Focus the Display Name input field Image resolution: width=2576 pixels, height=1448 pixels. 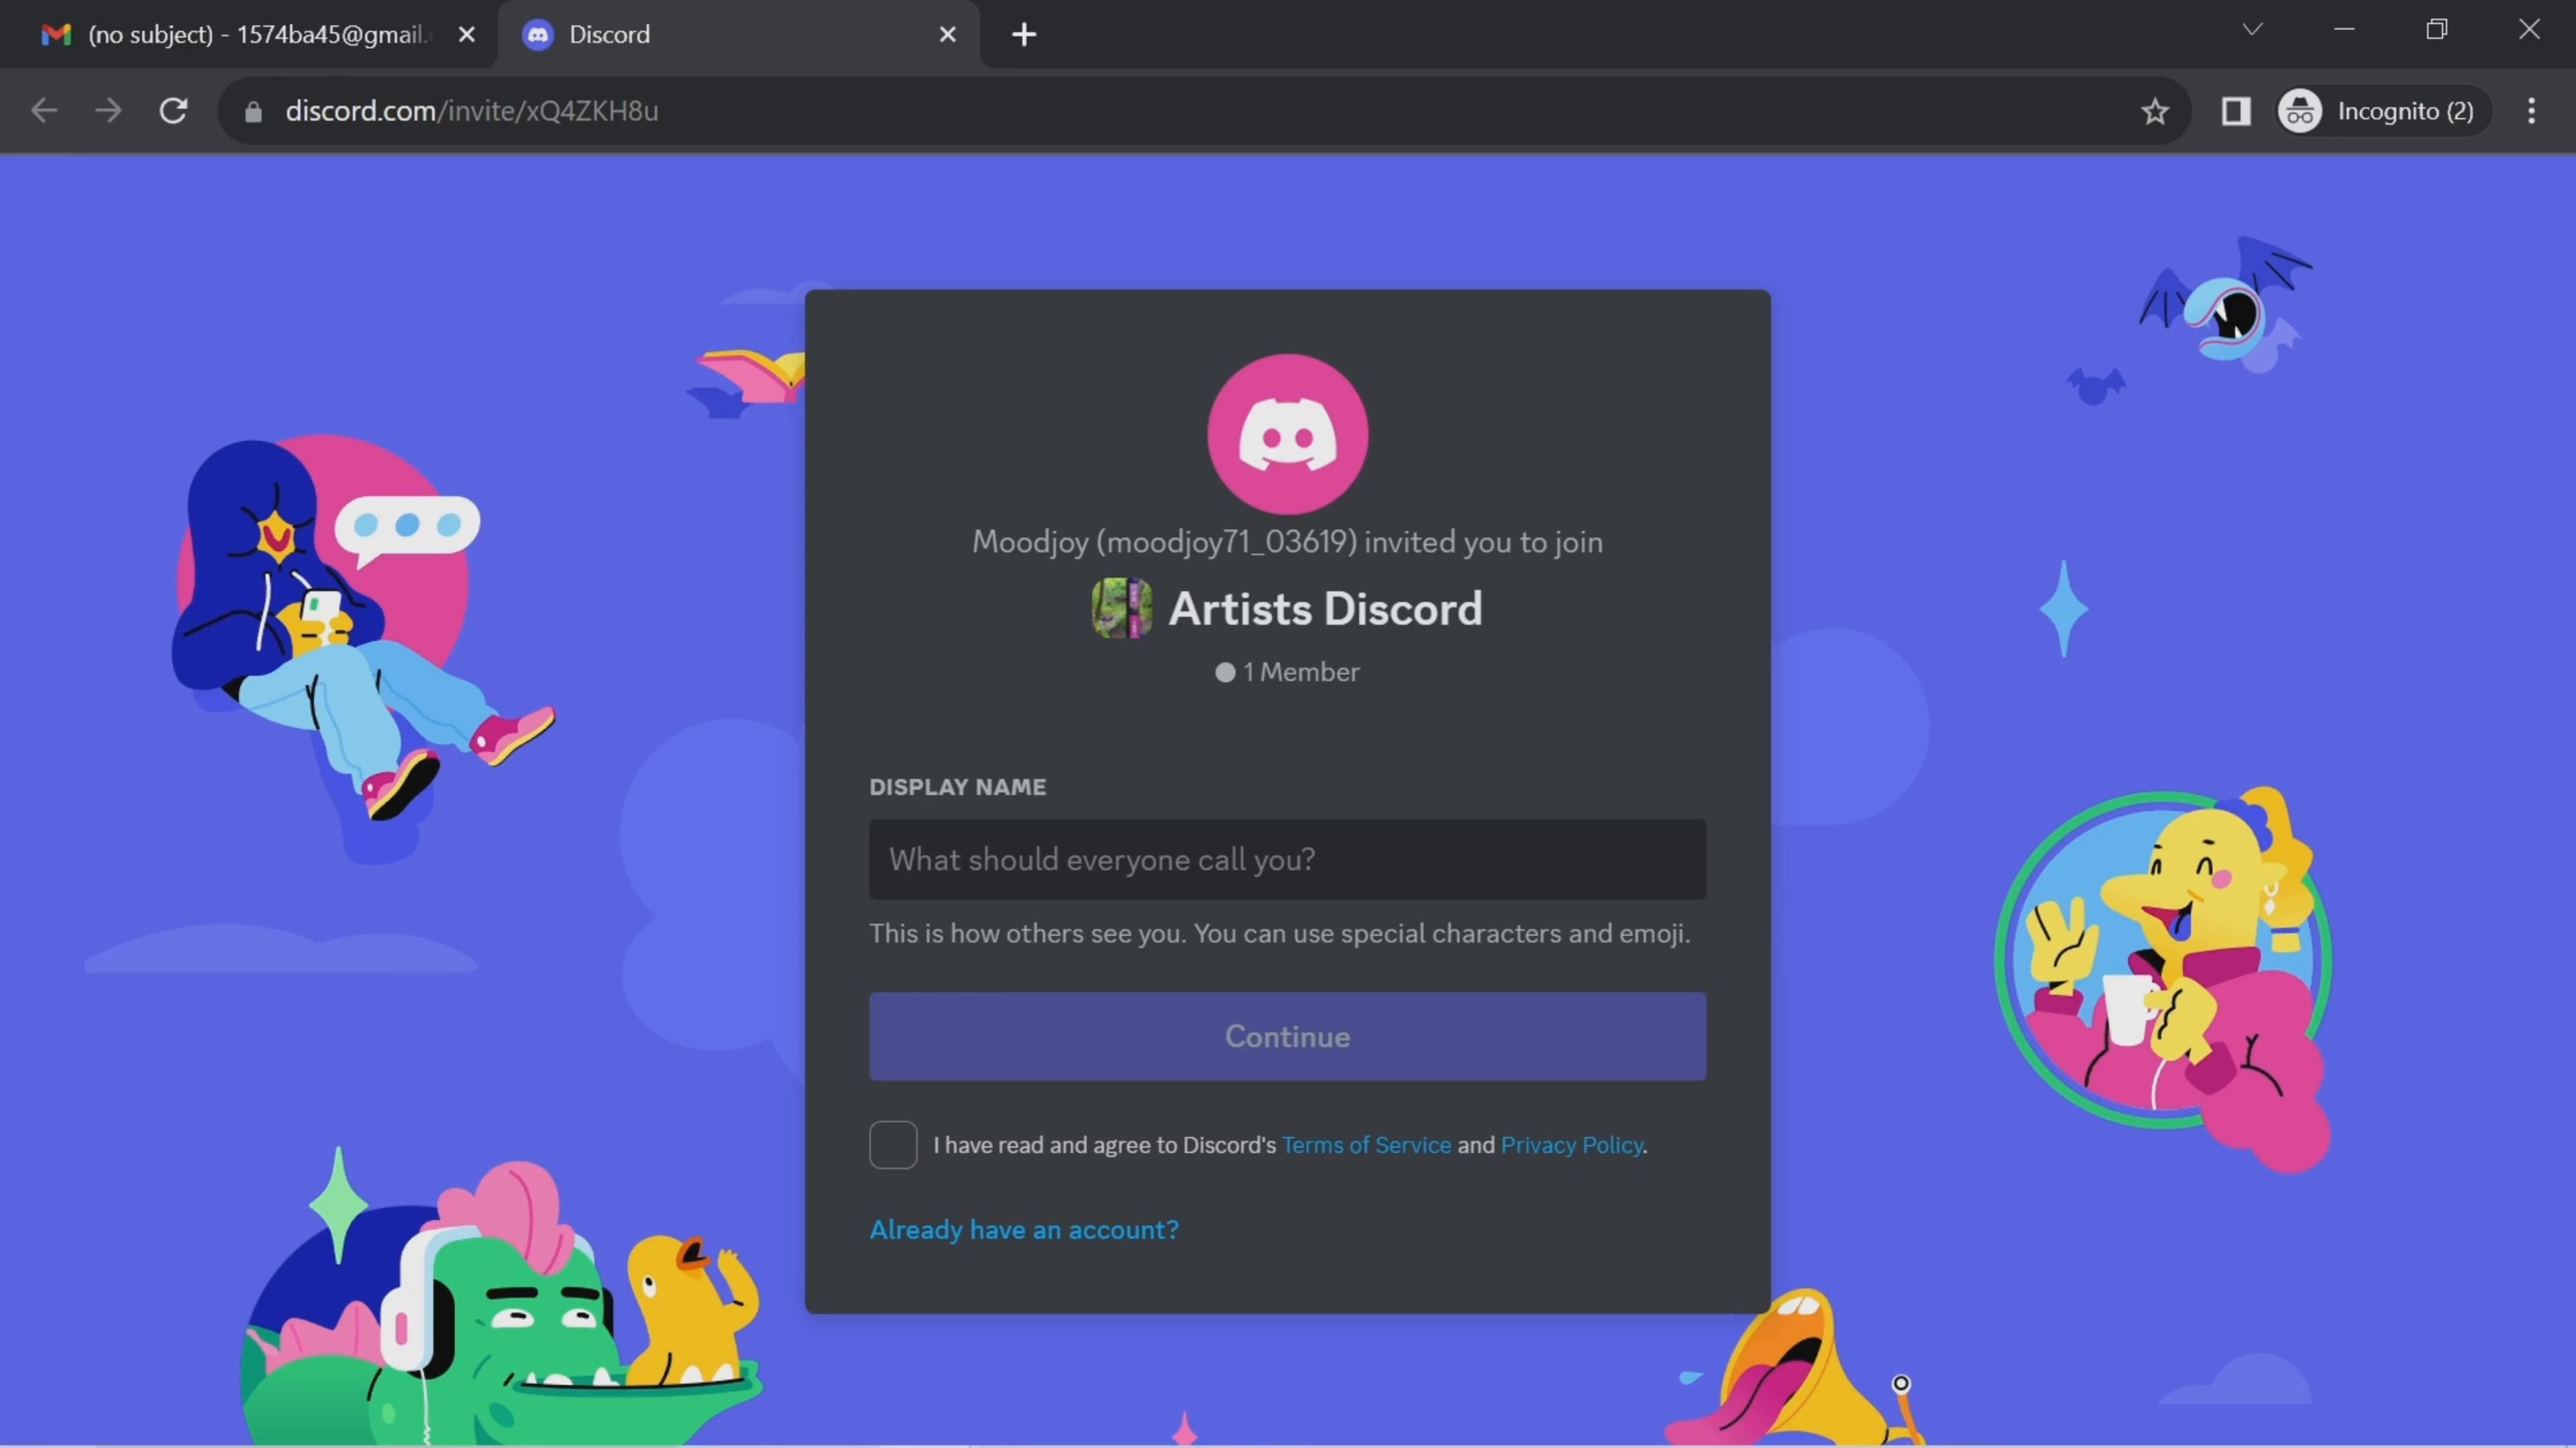coord(1287,859)
